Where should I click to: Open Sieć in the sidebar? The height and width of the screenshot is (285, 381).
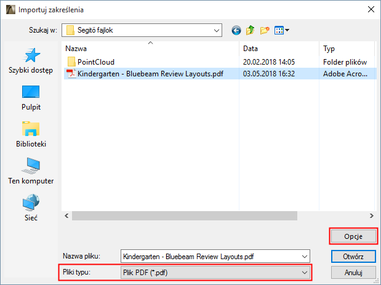pyautogui.click(x=31, y=207)
